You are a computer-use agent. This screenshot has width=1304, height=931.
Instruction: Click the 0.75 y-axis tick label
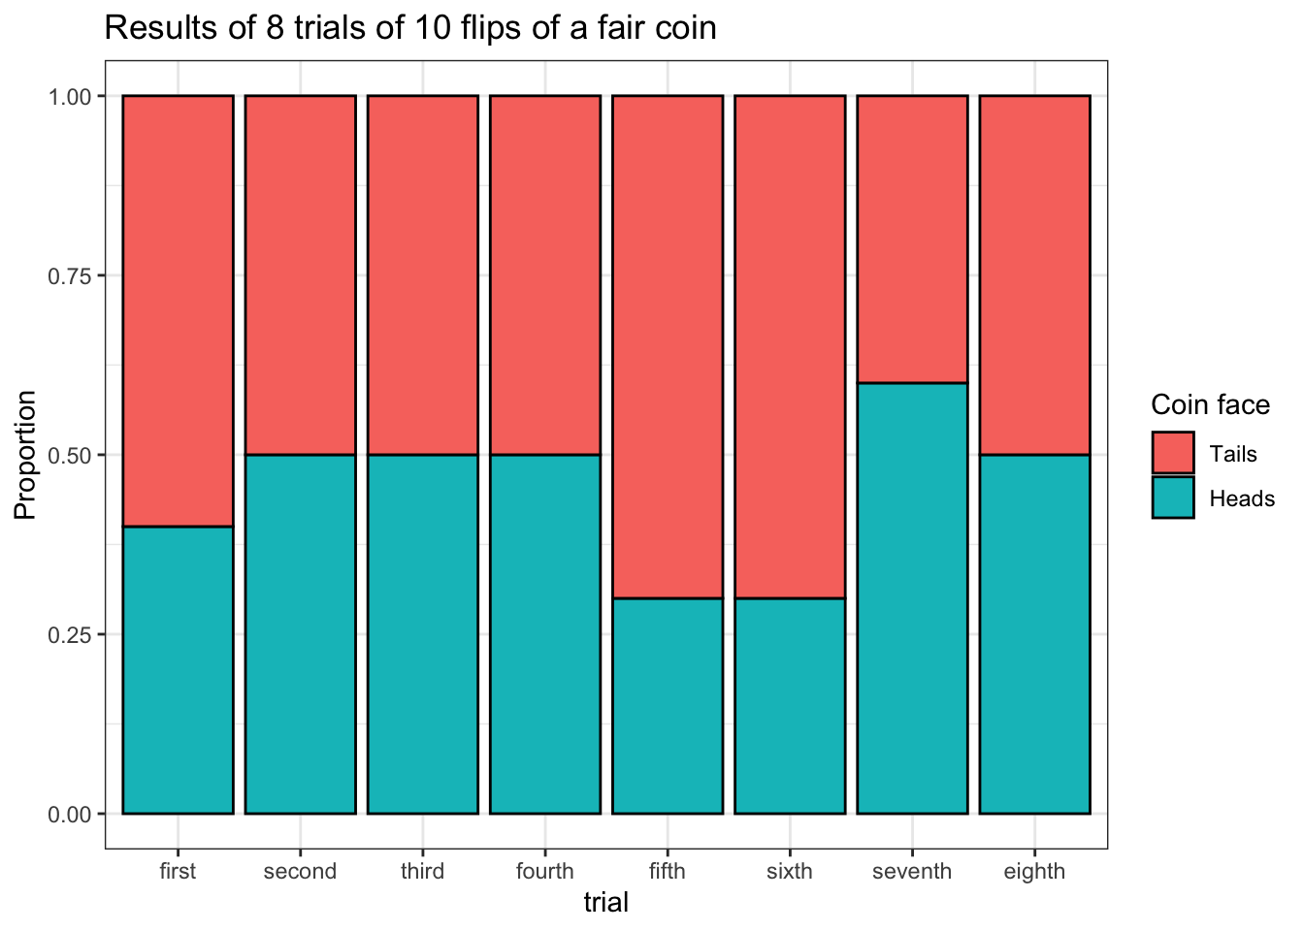tap(70, 276)
